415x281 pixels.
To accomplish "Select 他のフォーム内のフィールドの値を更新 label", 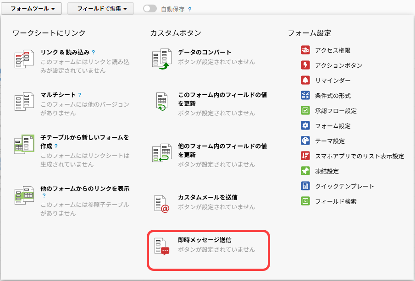I will coord(222,150).
